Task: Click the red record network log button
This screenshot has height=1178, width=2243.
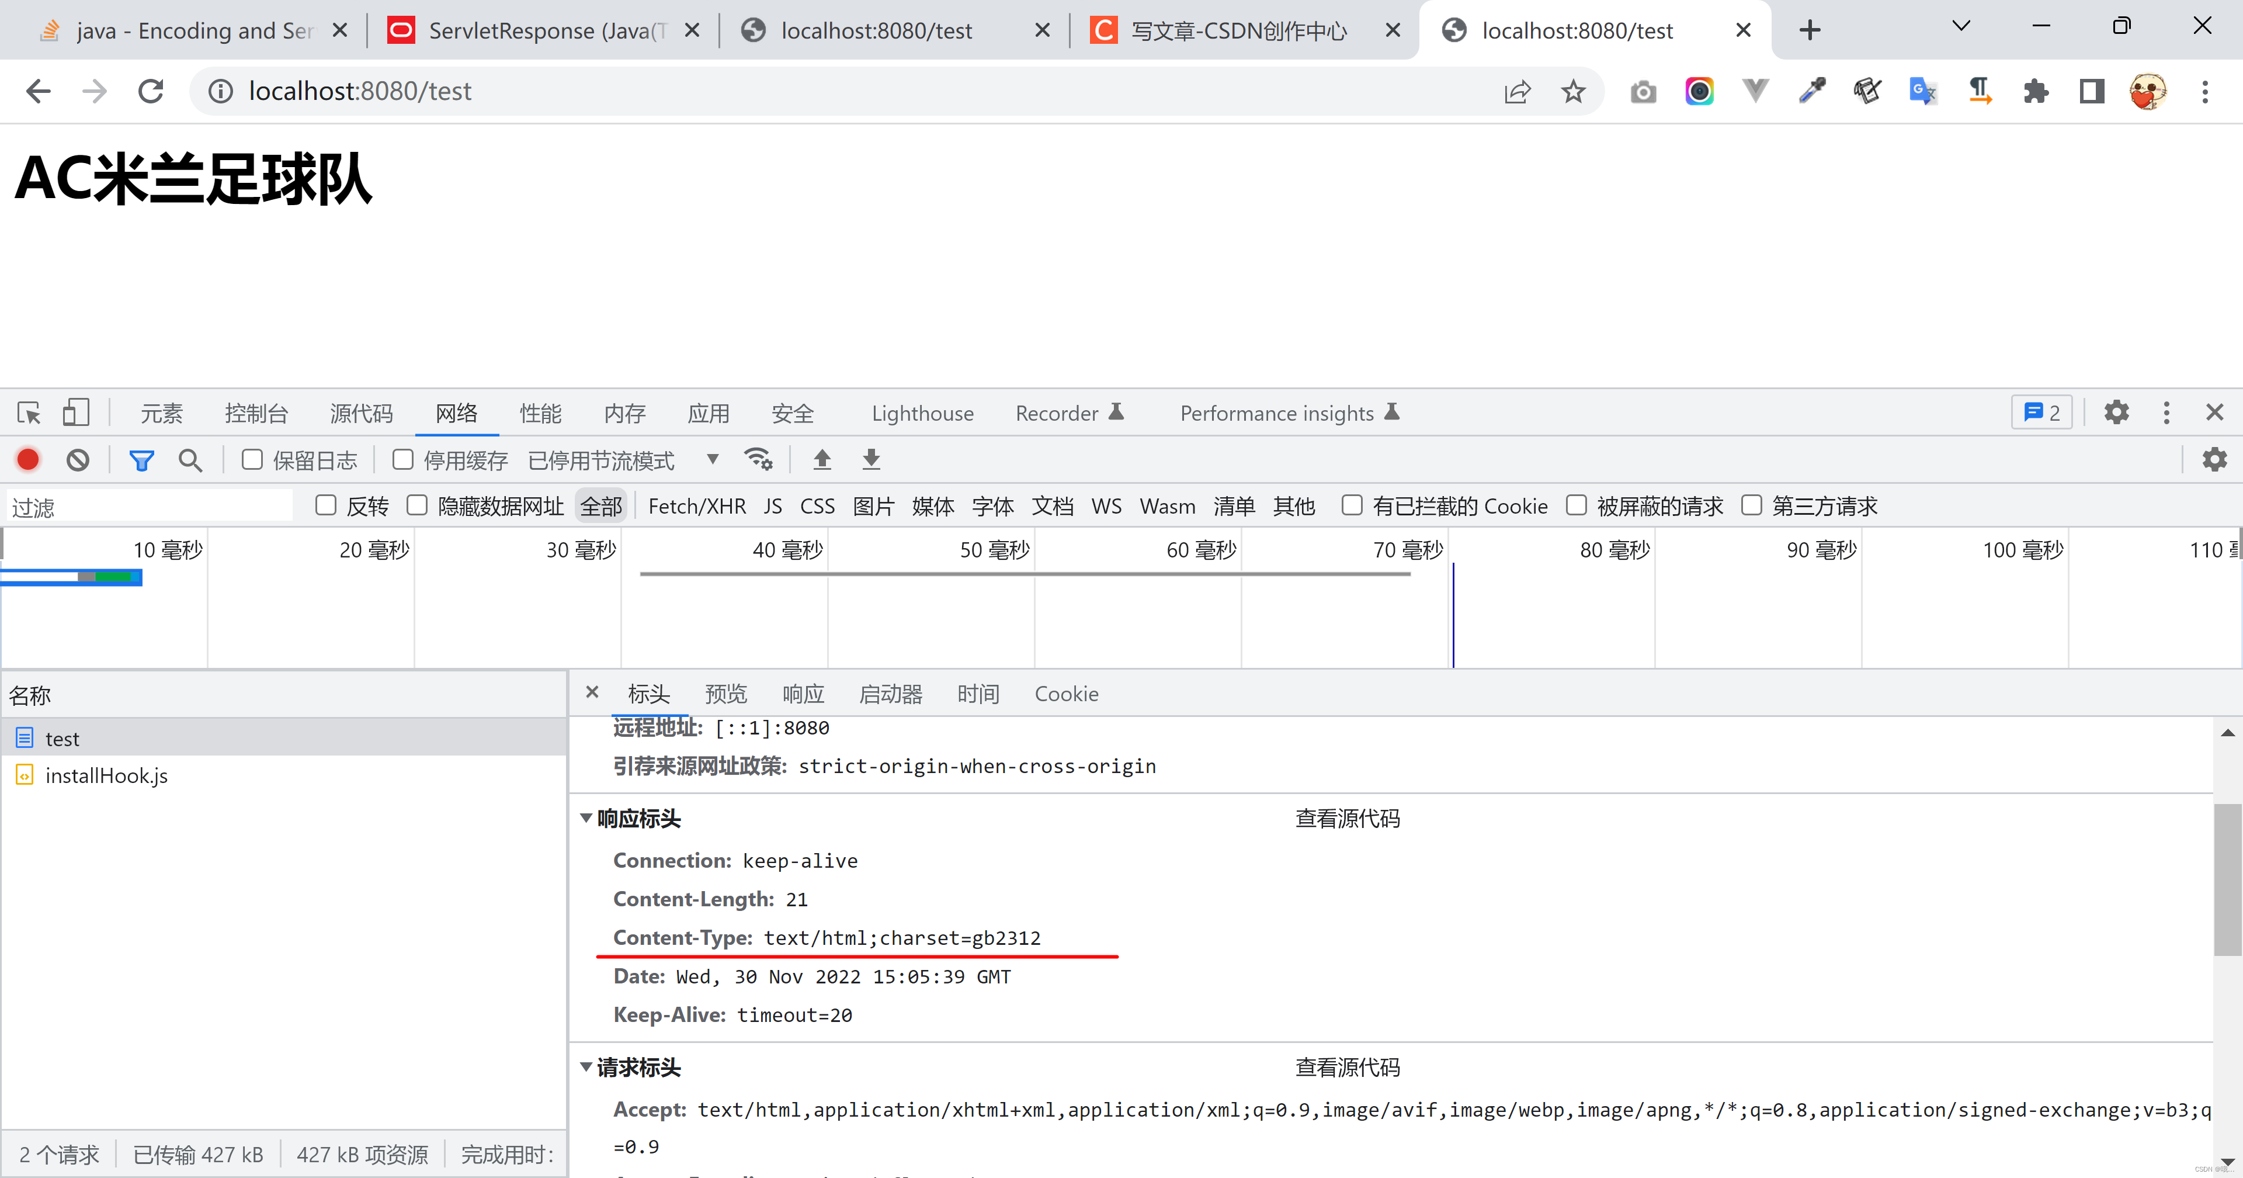Action: coord(28,459)
